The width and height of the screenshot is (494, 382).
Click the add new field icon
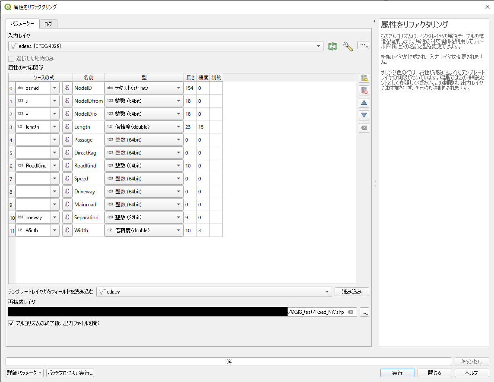pos(364,78)
